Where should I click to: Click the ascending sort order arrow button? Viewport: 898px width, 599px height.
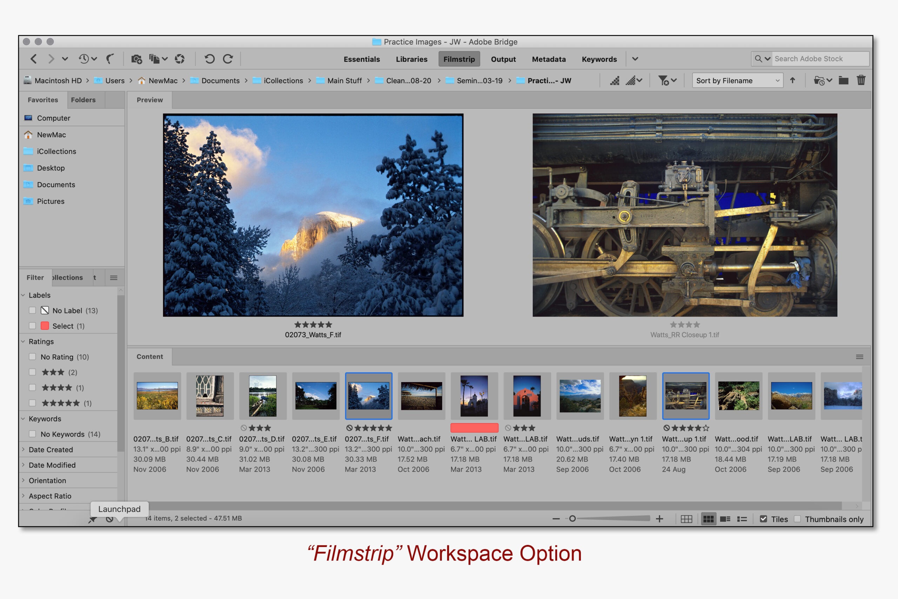[793, 81]
